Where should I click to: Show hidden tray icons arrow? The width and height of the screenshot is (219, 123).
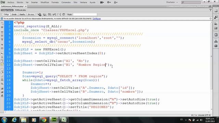coord(186,120)
